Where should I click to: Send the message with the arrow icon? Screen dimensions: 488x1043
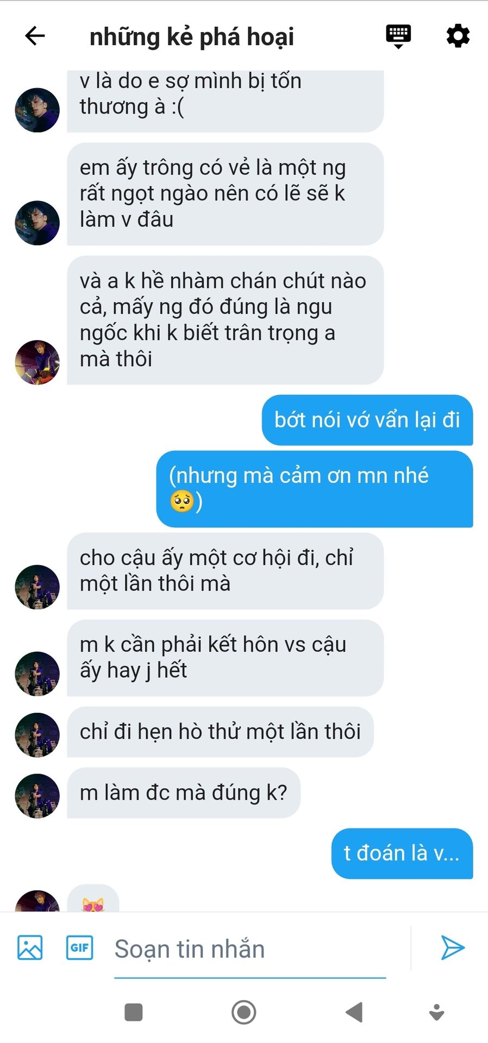pyautogui.click(x=452, y=947)
